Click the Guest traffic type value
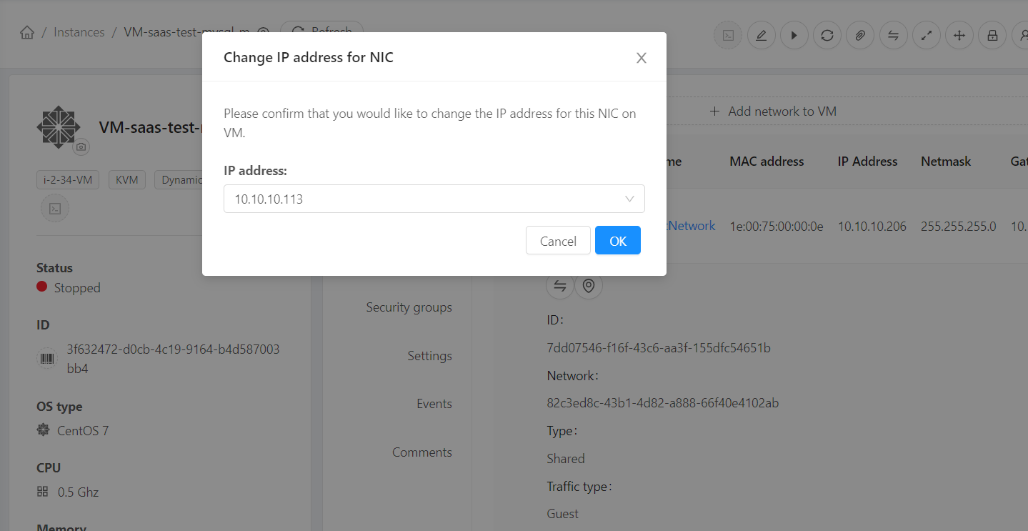The image size is (1028, 531). coord(563,514)
